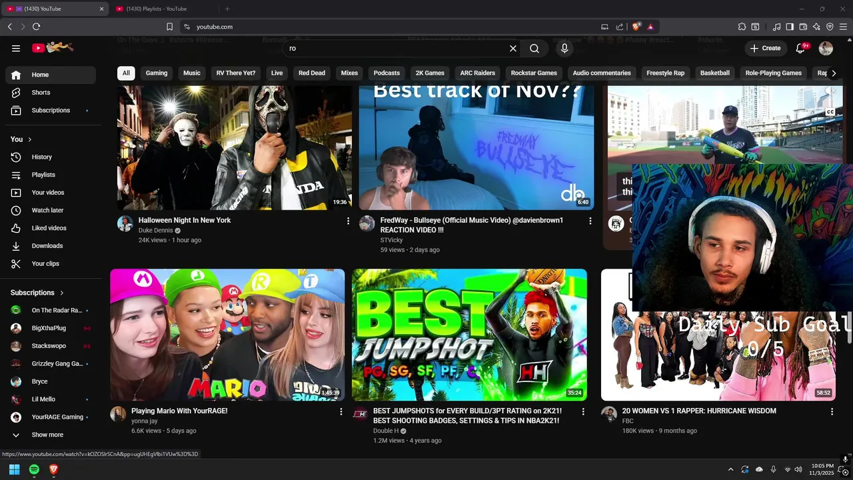
Task: Click the search input field
Action: [x=397, y=48]
